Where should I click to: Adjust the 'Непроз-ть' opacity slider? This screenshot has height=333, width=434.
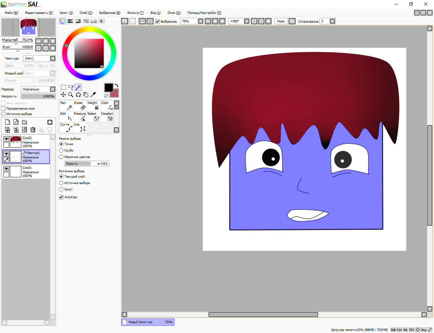tap(38, 96)
